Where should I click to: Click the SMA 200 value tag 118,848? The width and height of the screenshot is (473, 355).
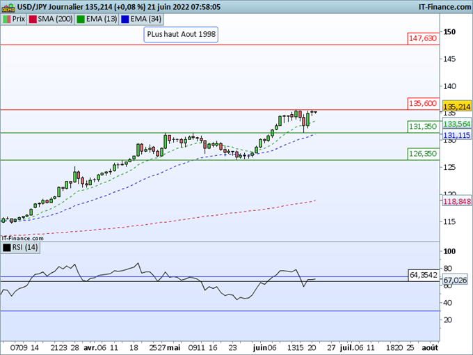click(x=457, y=201)
